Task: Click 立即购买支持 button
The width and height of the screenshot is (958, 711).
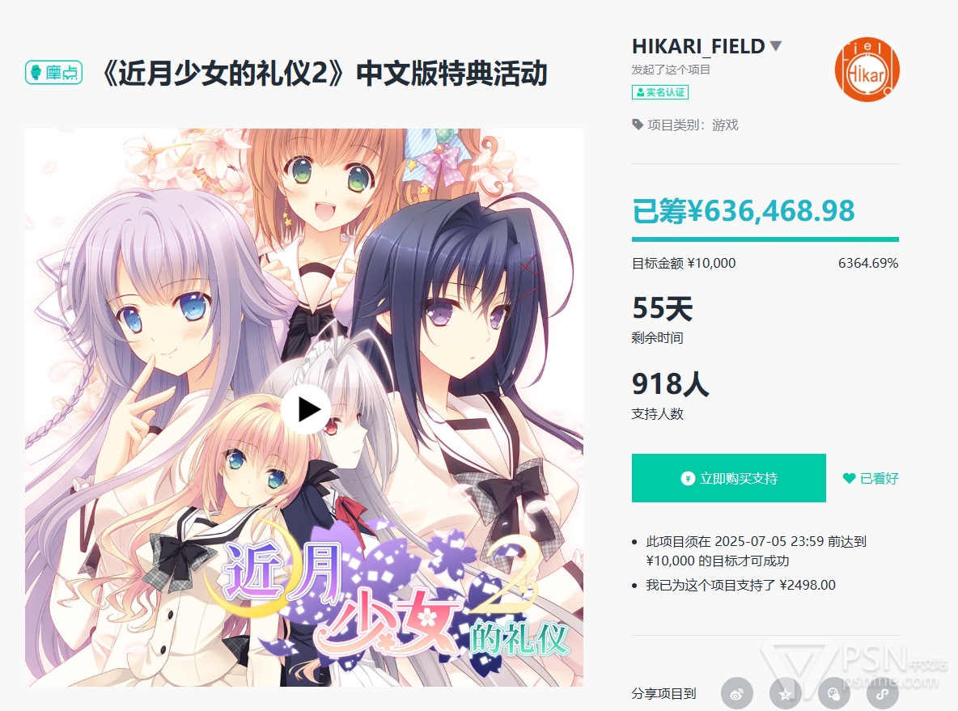Action: (x=729, y=478)
